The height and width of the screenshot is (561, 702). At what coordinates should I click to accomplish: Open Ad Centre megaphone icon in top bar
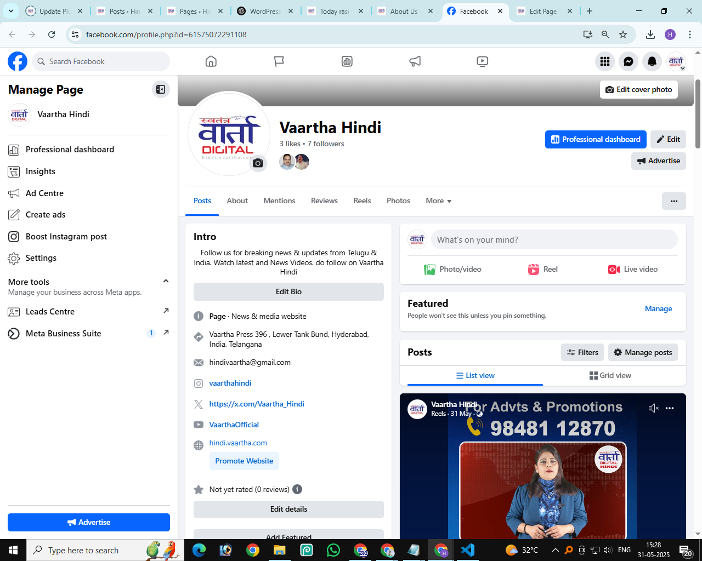(x=415, y=61)
